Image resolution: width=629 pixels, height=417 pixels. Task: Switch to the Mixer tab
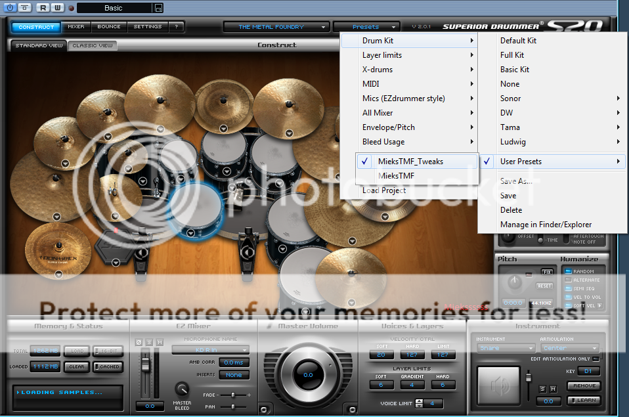pos(76,26)
